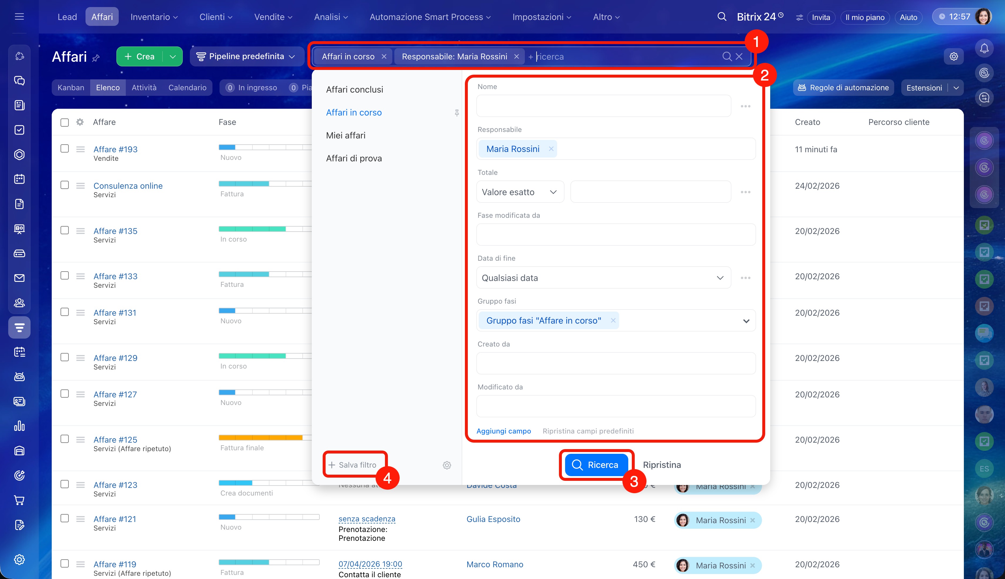
Task: Click the notifications bell icon
Action: pyautogui.click(x=984, y=48)
